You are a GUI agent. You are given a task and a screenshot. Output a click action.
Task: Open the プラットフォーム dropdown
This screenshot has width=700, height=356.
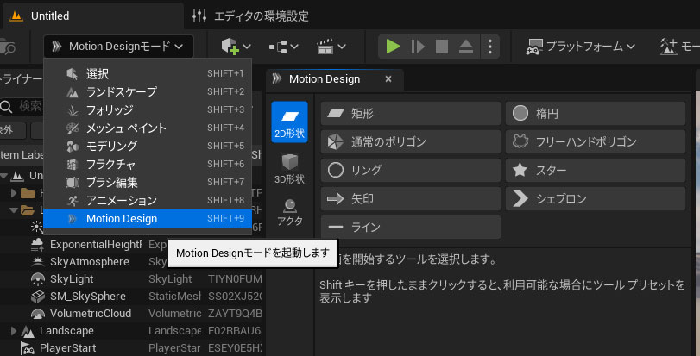(581, 47)
